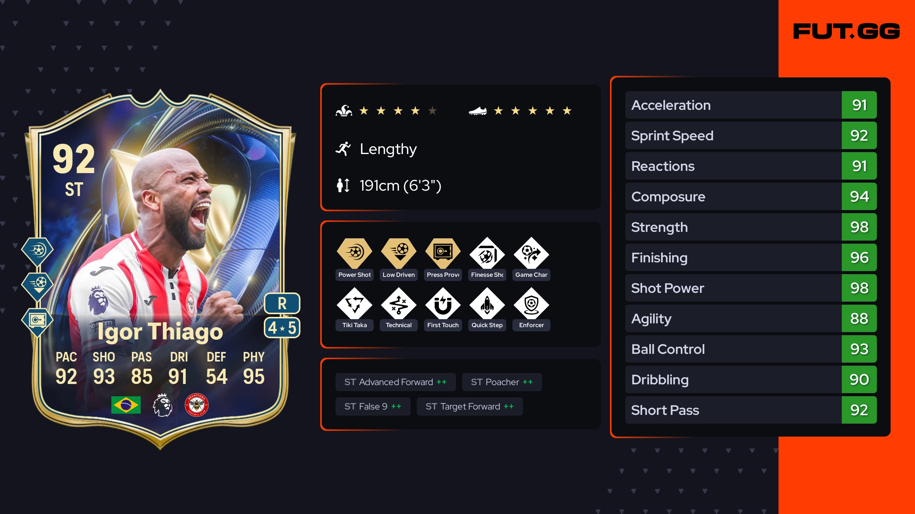Select the Low Driven playstyle icon
Image resolution: width=915 pixels, height=514 pixels.
point(399,252)
